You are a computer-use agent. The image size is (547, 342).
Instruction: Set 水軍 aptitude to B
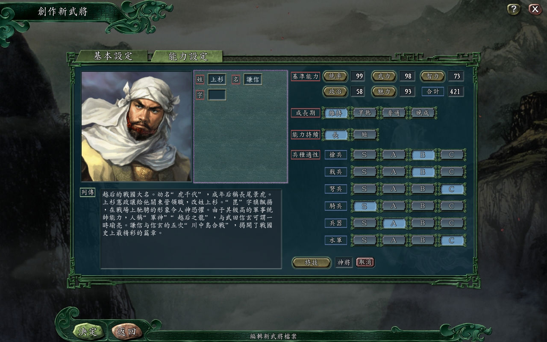pyautogui.click(x=422, y=240)
